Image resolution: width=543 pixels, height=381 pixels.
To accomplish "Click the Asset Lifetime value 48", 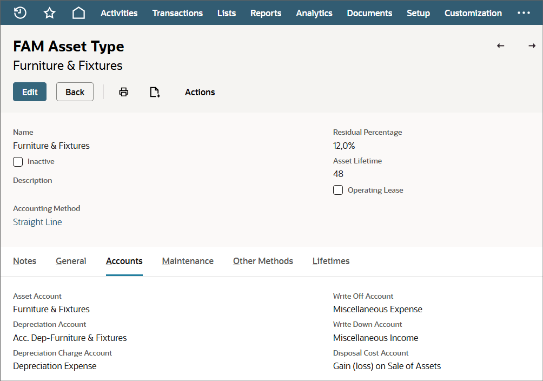I will coord(338,174).
